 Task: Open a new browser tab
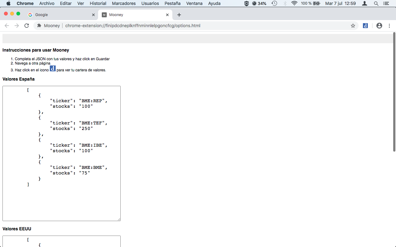point(179,15)
